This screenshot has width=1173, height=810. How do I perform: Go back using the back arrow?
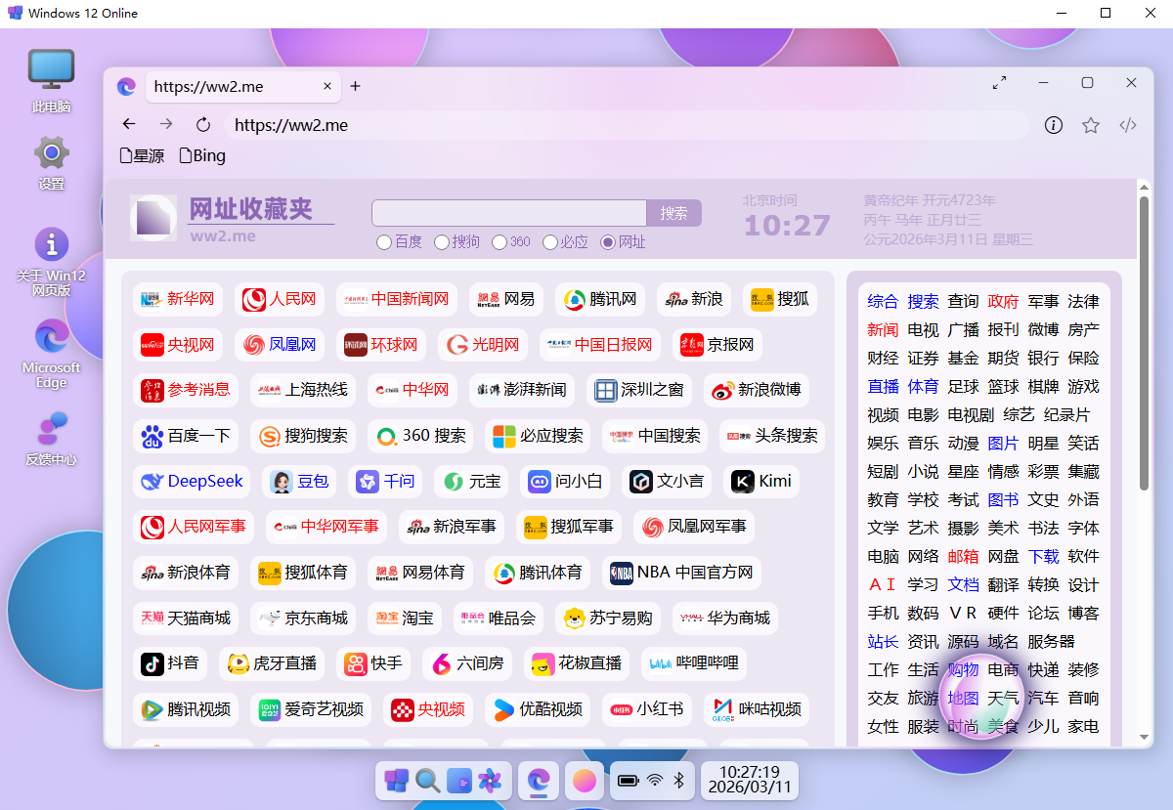click(x=129, y=125)
